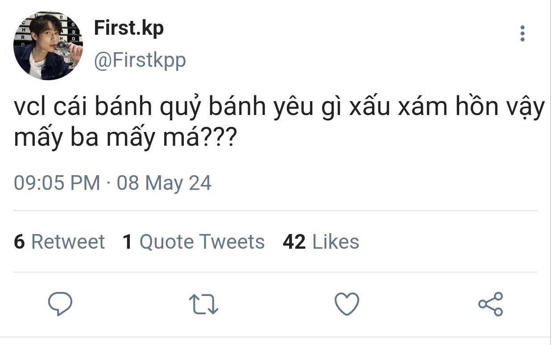Click the number 1 quote count

pos(128,242)
